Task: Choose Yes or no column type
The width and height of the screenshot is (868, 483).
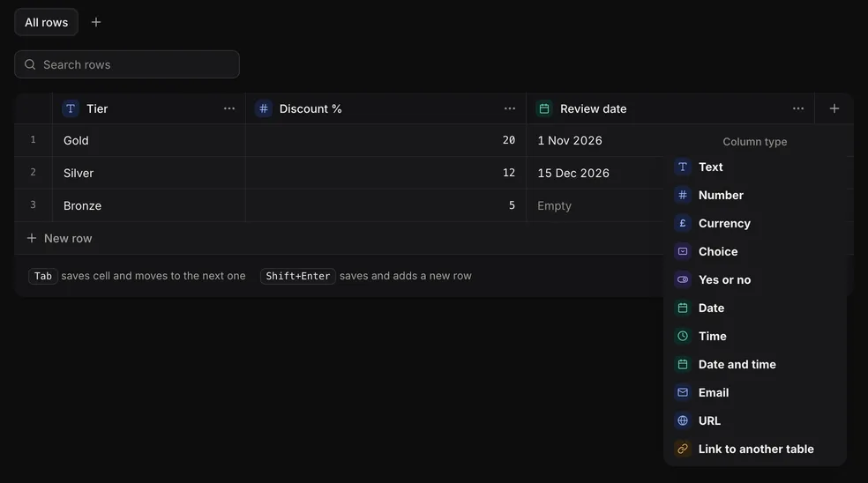Action: (754, 280)
